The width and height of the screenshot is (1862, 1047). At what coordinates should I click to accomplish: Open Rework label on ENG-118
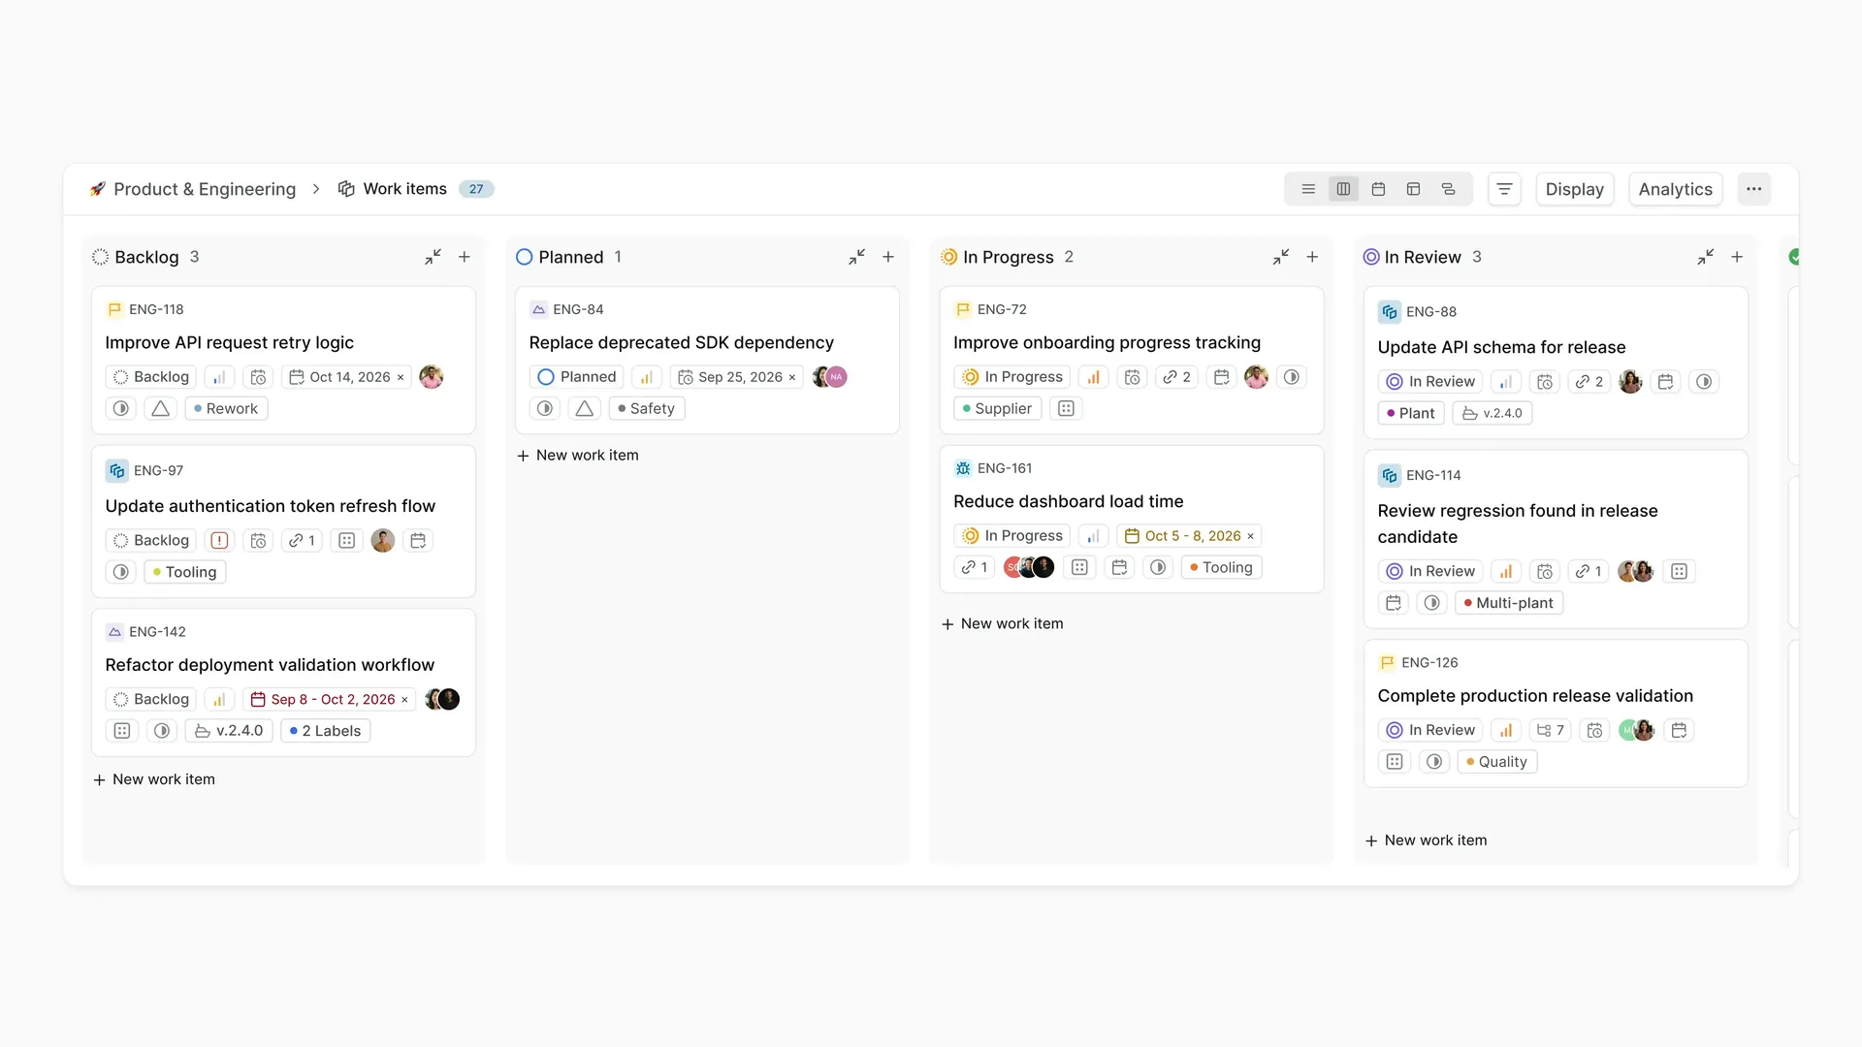(226, 409)
